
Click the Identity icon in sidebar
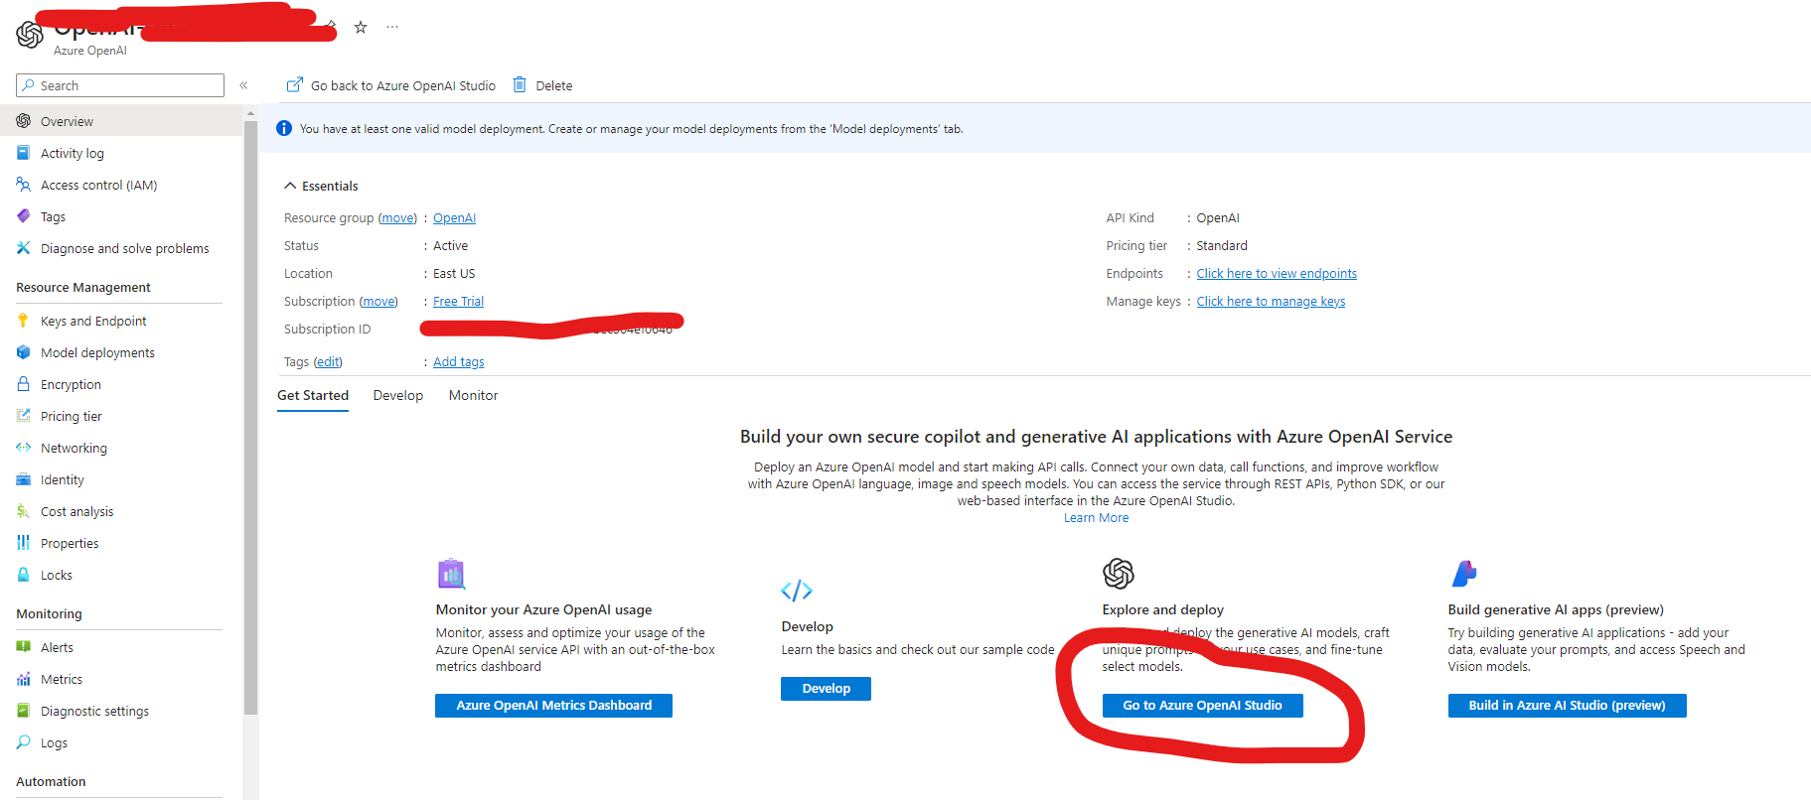pyautogui.click(x=23, y=479)
